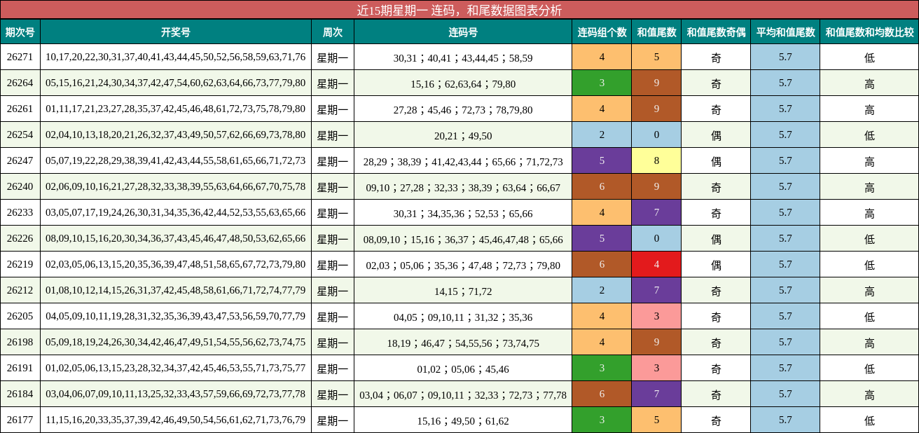919x433 pixels.
Task: Click the 期次号 column header
Action: click(x=20, y=32)
